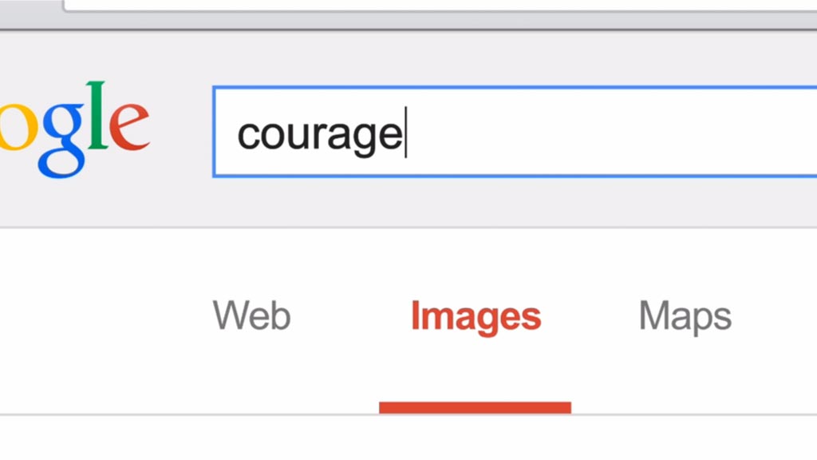Screen dimensions: 817x460
Task: Click the red underline beneath Images
Action: (476, 407)
